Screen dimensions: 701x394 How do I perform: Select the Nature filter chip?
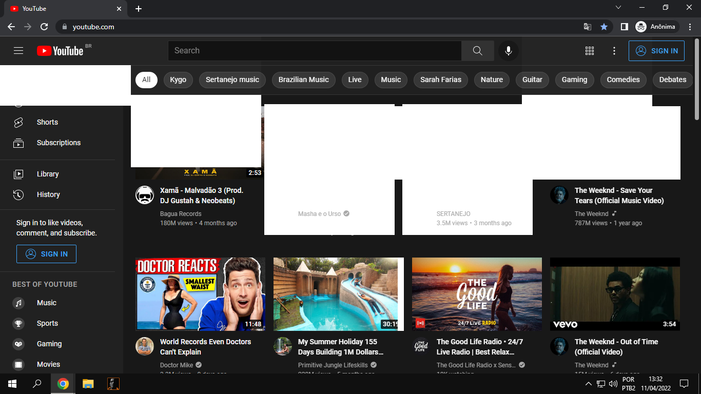(x=492, y=80)
